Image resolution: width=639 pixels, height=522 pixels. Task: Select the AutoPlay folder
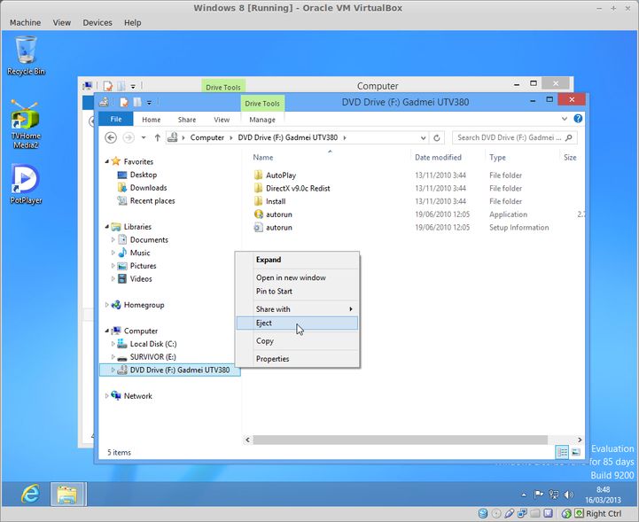pos(281,175)
